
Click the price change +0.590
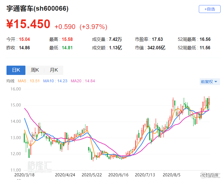(x=65, y=27)
